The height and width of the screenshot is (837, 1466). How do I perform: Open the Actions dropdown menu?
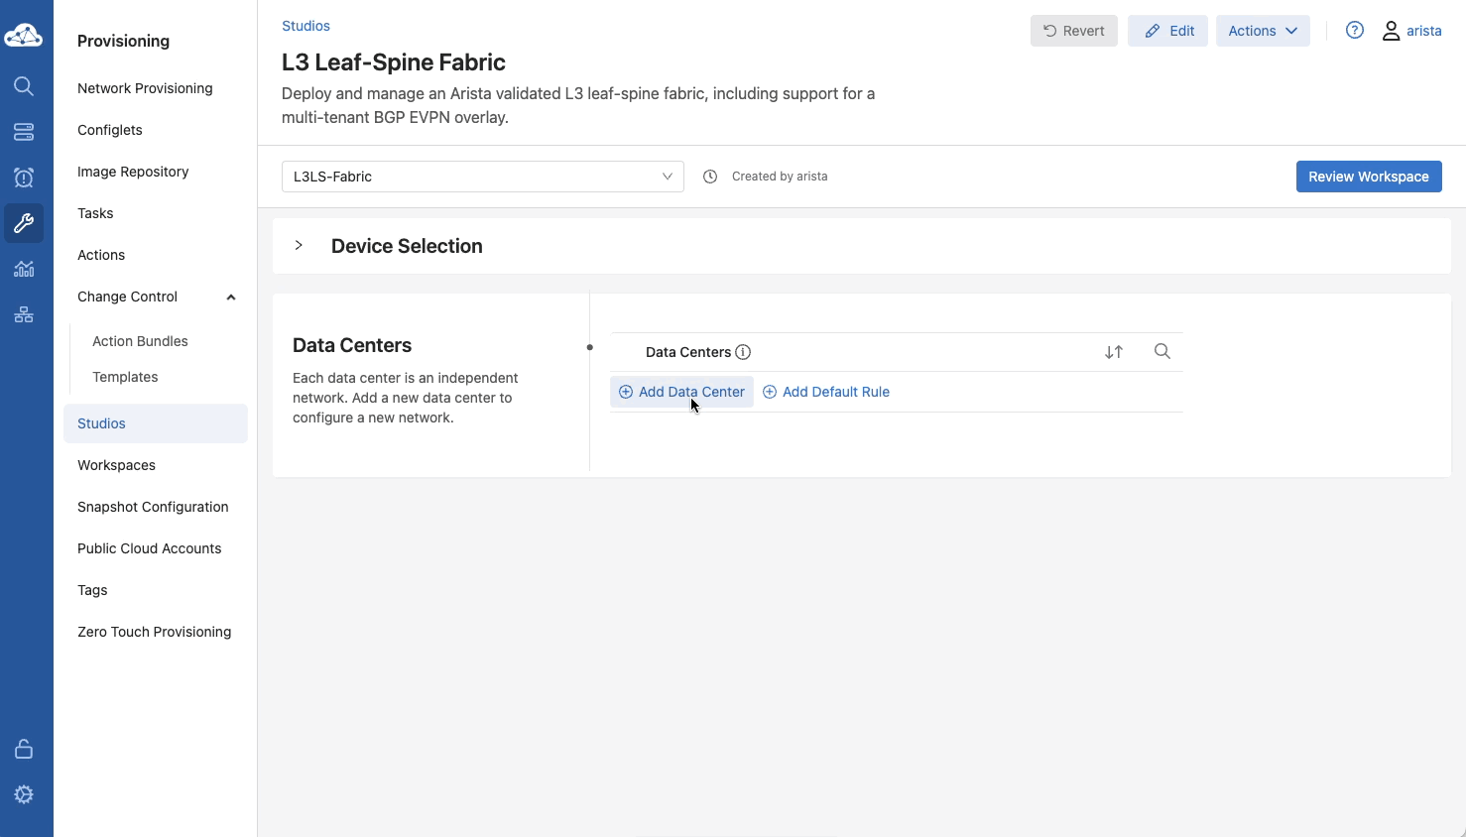coord(1263,31)
